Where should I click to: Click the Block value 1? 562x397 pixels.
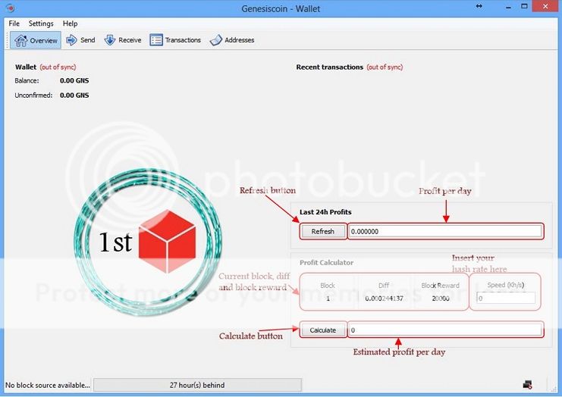pyautogui.click(x=328, y=299)
